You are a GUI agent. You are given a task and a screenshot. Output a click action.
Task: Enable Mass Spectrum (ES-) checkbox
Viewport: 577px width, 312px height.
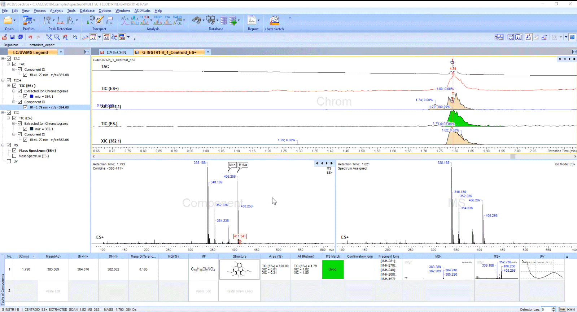point(14,156)
